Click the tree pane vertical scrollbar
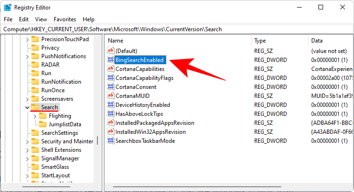This screenshot has width=354, height=192. (97, 141)
